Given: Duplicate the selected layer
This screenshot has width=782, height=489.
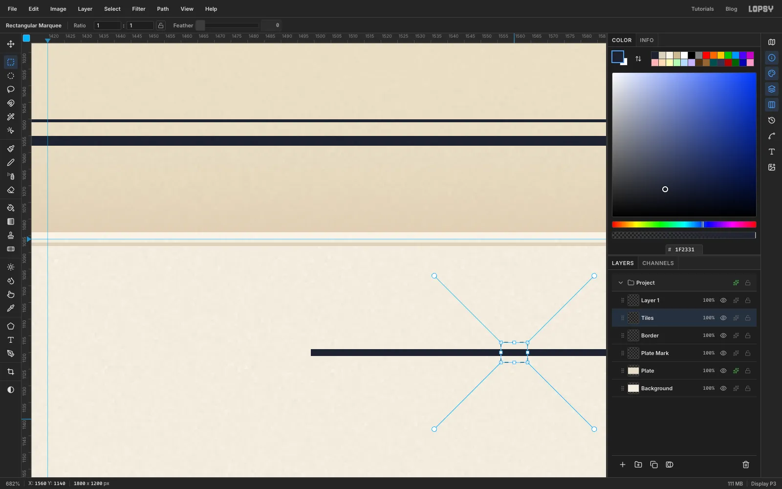Looking at the screenshot, I should 654,465.
